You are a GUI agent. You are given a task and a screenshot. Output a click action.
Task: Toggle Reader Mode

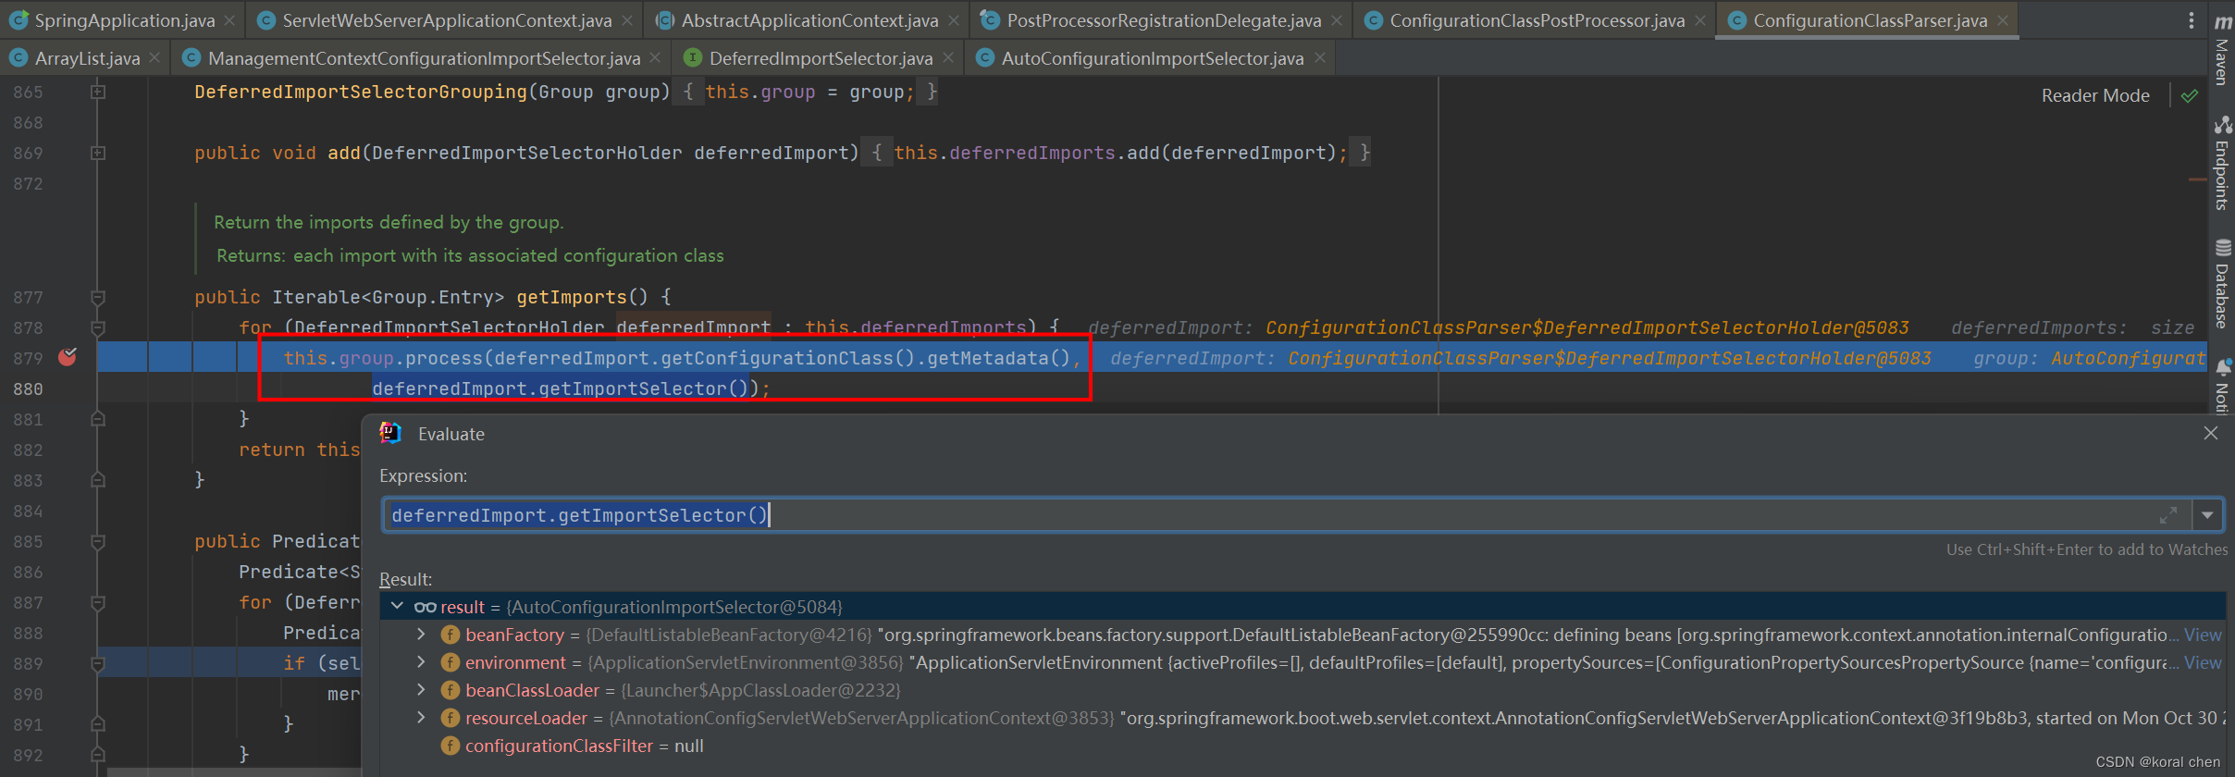point(2095,95)
